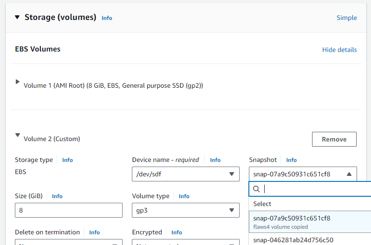Collapse Volume 2 (Custom) section

coord(18,135)
